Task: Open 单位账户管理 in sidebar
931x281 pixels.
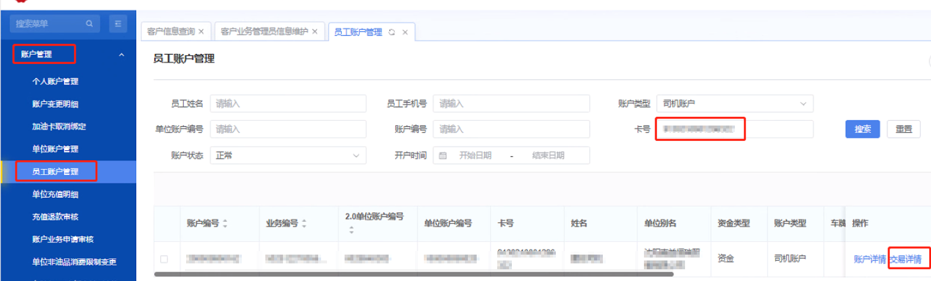Action: [55, 149]
